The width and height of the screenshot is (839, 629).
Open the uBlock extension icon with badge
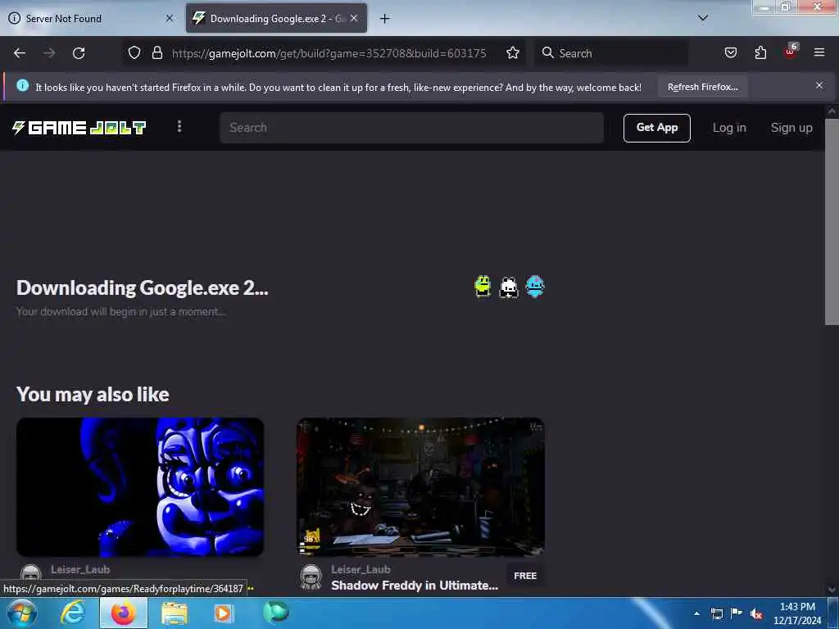click(x=791, y=52)
